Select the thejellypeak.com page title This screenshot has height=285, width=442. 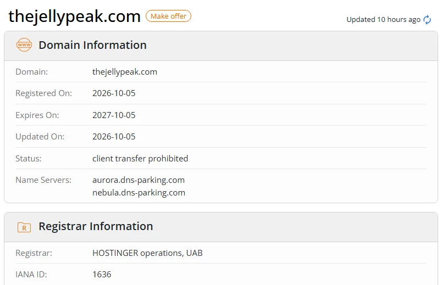point(74,16)
